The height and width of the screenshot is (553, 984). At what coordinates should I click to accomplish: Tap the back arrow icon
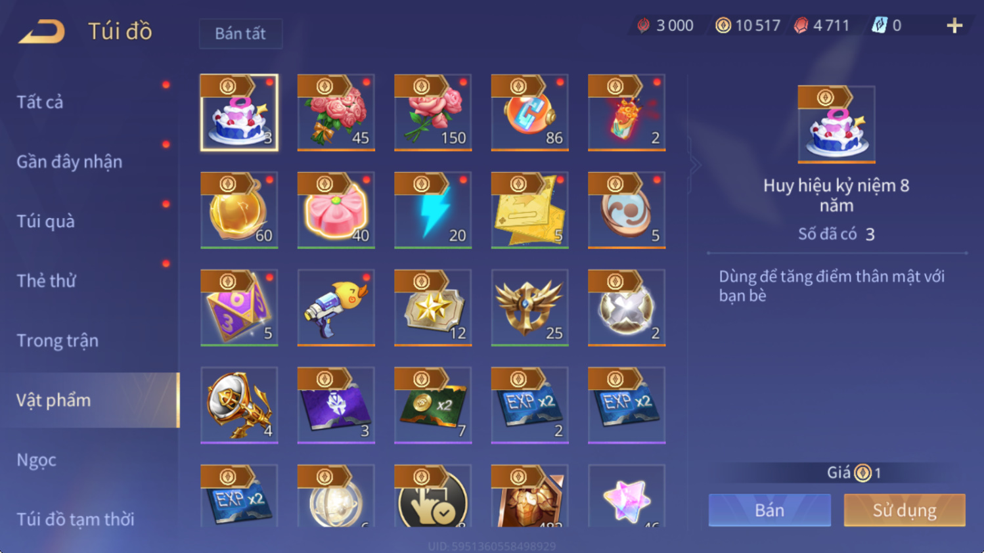42,31
